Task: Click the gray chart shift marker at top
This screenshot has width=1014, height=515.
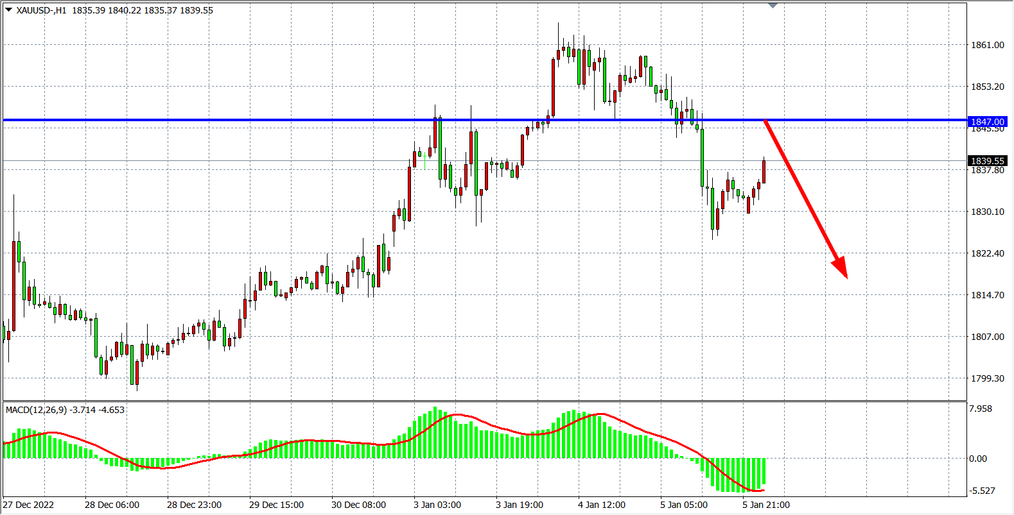Action: (x=773, y=5)
